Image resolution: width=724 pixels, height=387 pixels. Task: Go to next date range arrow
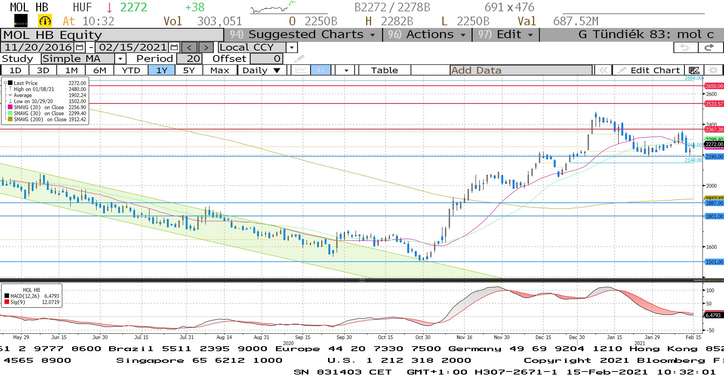pos(206,48)
